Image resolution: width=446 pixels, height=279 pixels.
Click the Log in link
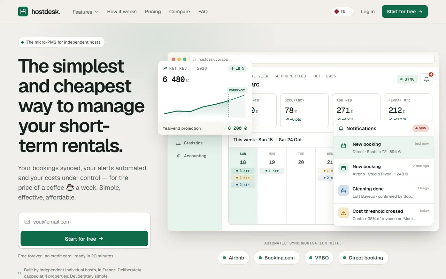[x=368, y=12]
